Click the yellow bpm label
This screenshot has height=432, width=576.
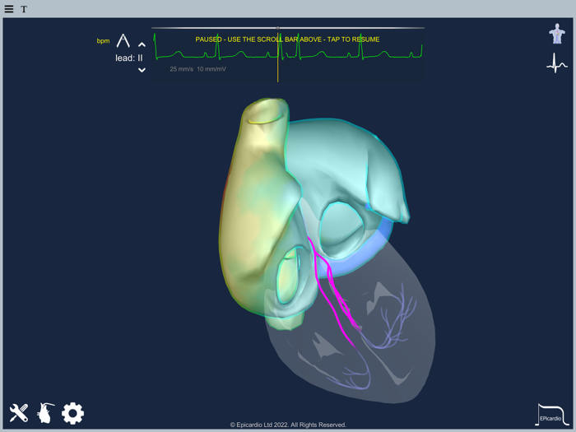point(103,41)
